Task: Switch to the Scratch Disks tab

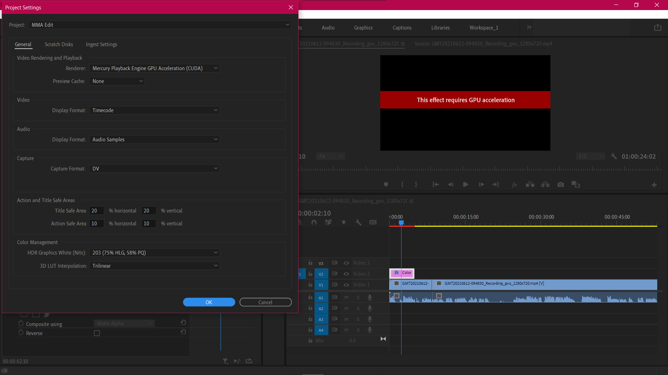Action: click(x=58, y=44)
